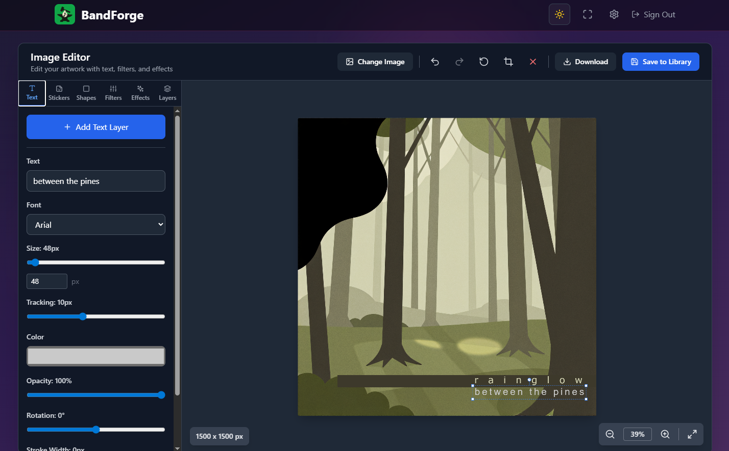
Task: Adjust the Tracking slider handle
Action: [83, 316]
